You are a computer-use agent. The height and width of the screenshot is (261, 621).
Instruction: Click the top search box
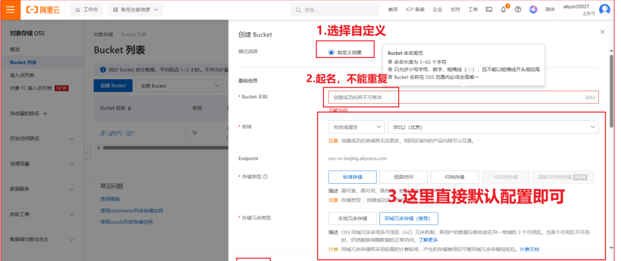pos(335,9)
